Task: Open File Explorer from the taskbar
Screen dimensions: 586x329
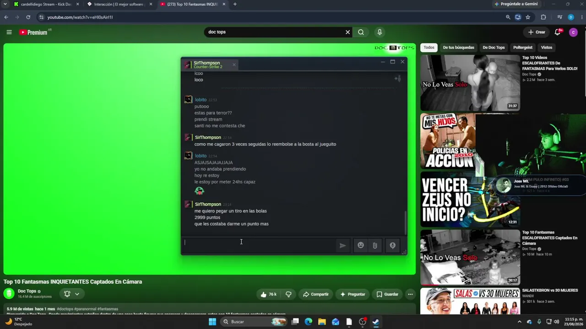Action: tap(322, 322)
